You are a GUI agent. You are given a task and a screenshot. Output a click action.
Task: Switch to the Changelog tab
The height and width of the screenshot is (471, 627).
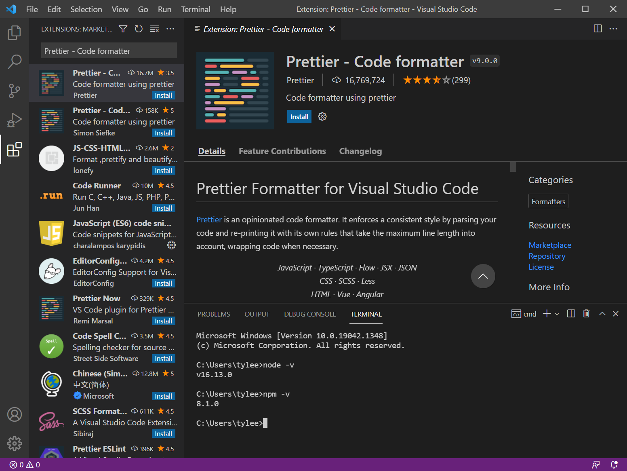point(360,151)
